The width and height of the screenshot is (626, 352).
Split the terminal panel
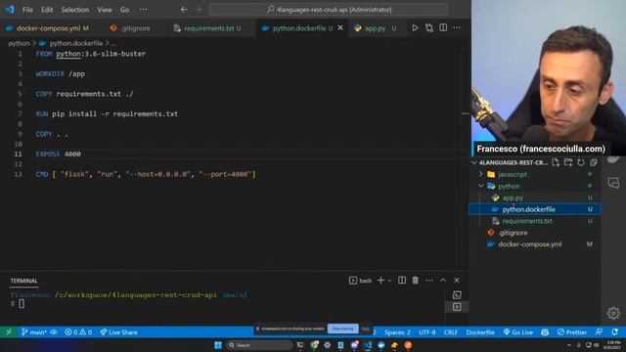(402, 281)
